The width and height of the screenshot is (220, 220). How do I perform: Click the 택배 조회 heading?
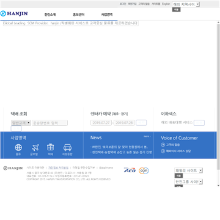[19, 114]
